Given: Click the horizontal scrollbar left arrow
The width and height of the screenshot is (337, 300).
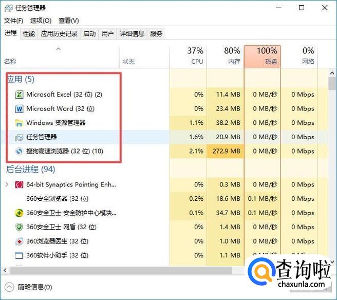Looking at the screenshot, I should [x=5, y=270].
